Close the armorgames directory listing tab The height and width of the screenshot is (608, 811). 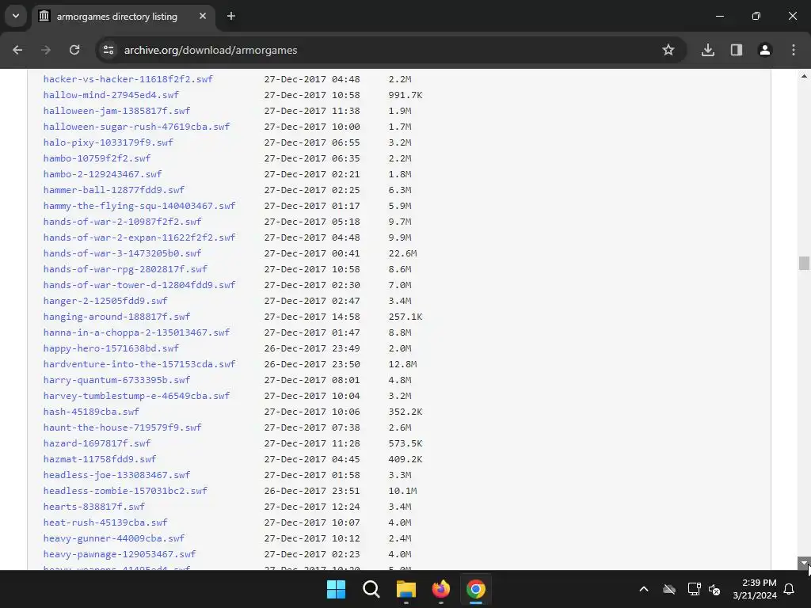tap(203, 16)
